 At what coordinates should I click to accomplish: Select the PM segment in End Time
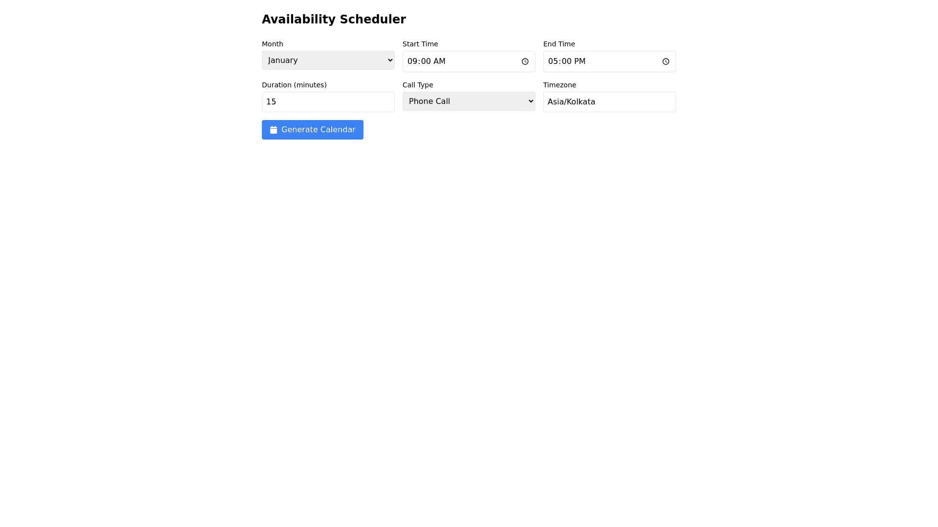click(x=580, y=61)
